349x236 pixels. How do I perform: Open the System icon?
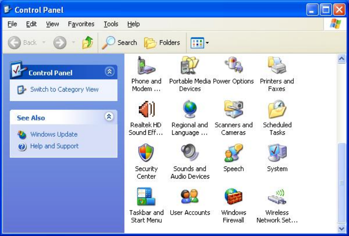click(277, 153)
